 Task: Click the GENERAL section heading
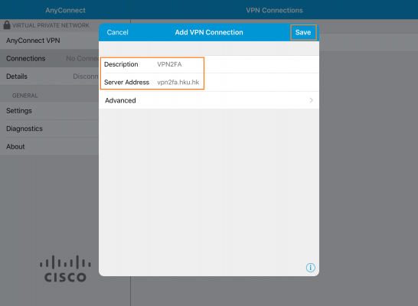(x=24, y=96)
